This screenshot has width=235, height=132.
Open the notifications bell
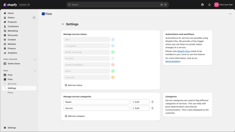tap(209, 5)
